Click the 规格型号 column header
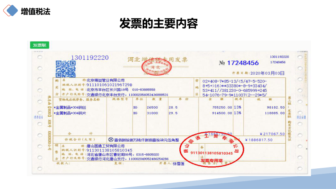The height and width of the screenshot is (189, 336). tap(120, 99)
